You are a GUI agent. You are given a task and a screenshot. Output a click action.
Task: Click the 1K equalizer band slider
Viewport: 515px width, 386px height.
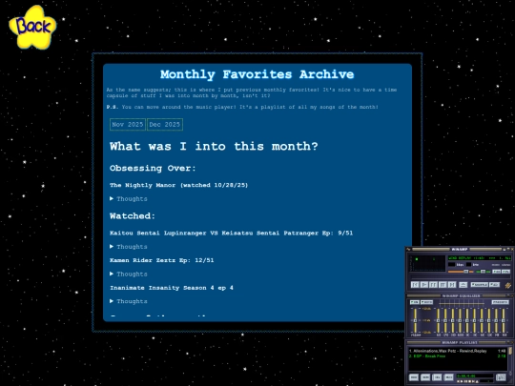[467, 320]
